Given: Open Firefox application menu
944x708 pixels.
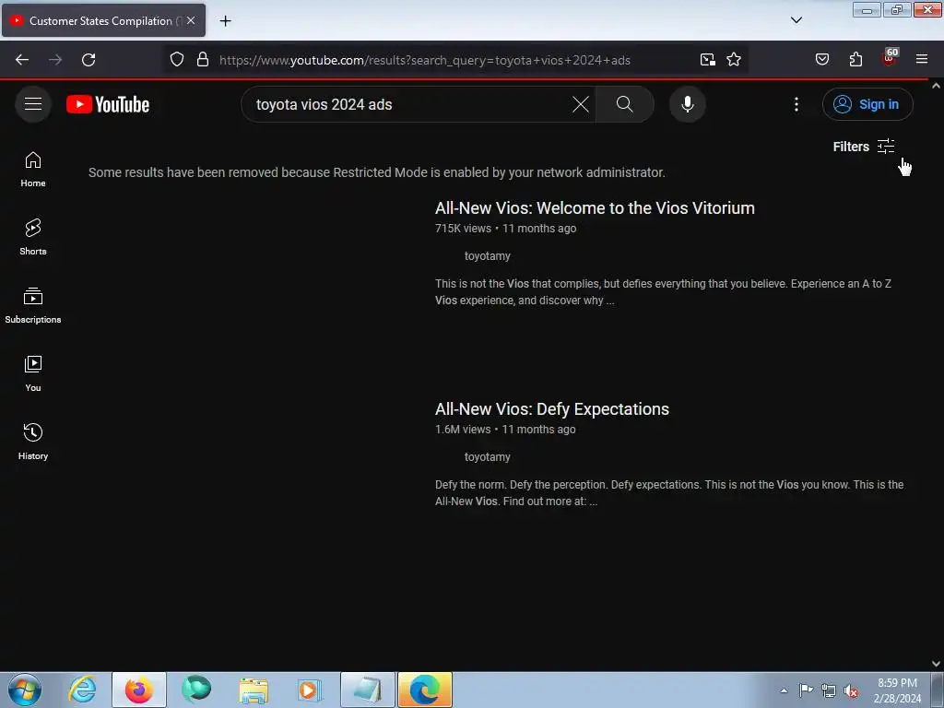Looking at the screenshot, I should point(922,60).
